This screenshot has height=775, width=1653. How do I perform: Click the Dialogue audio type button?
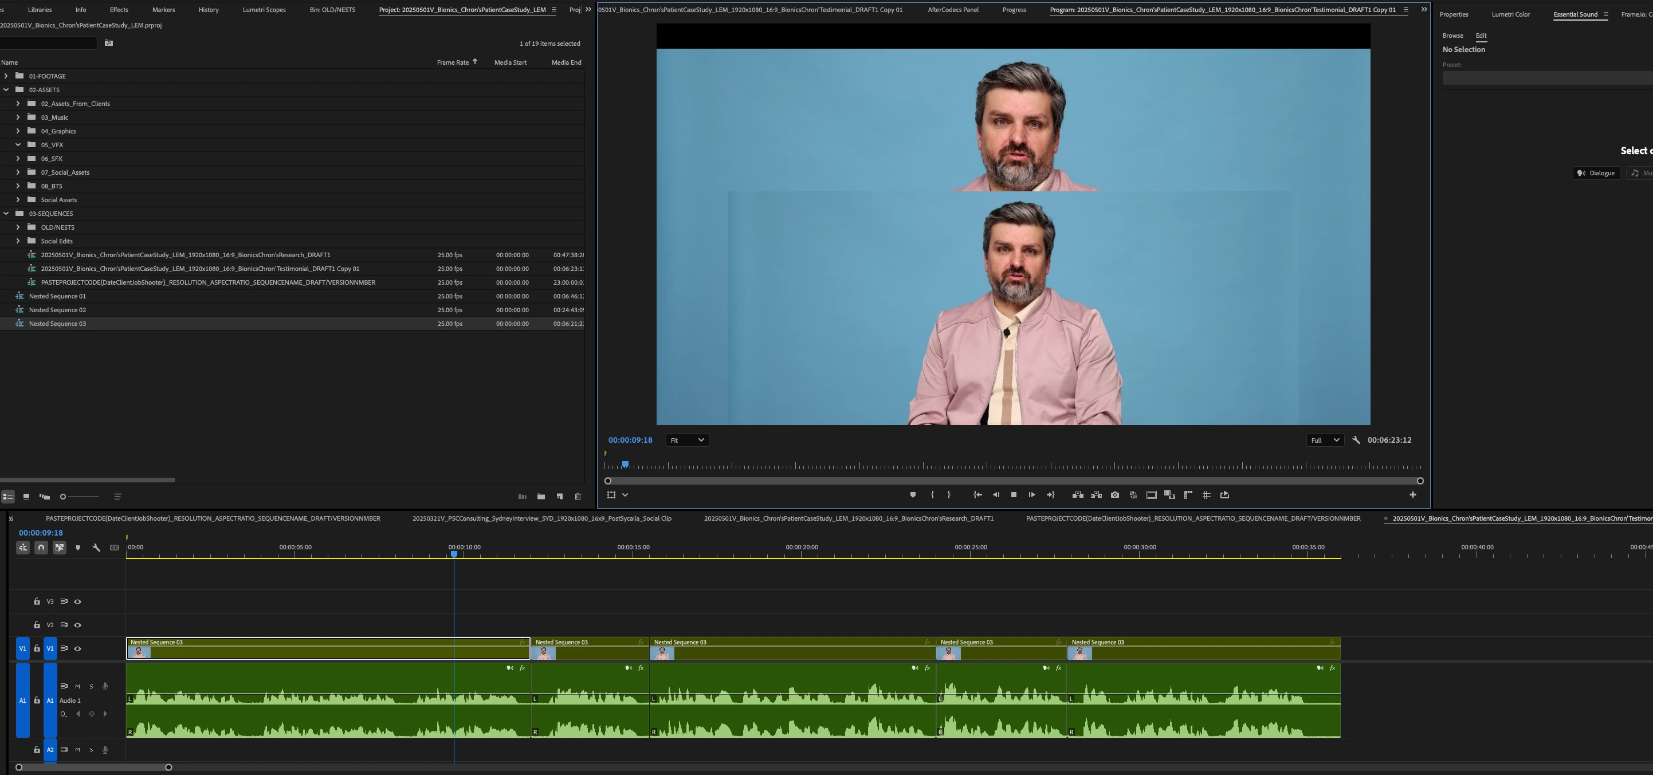tap(1596, 172)
